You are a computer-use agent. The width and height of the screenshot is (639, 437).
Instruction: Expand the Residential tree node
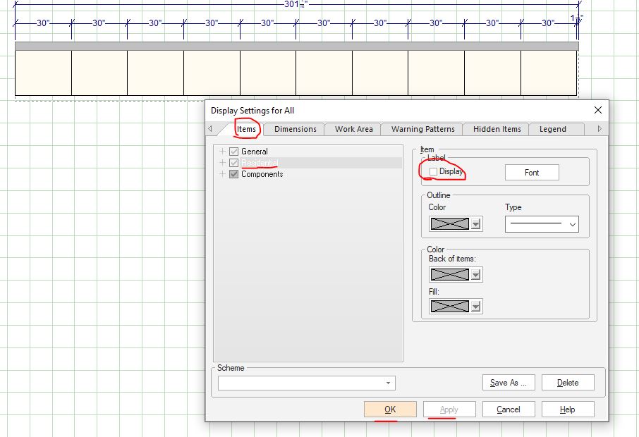[223, 163]
